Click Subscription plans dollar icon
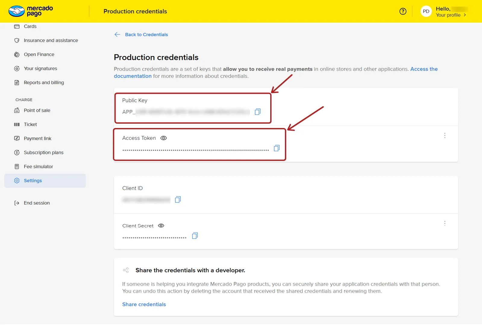The width and height of the screenshot is (482, 325). pos(17,153)
